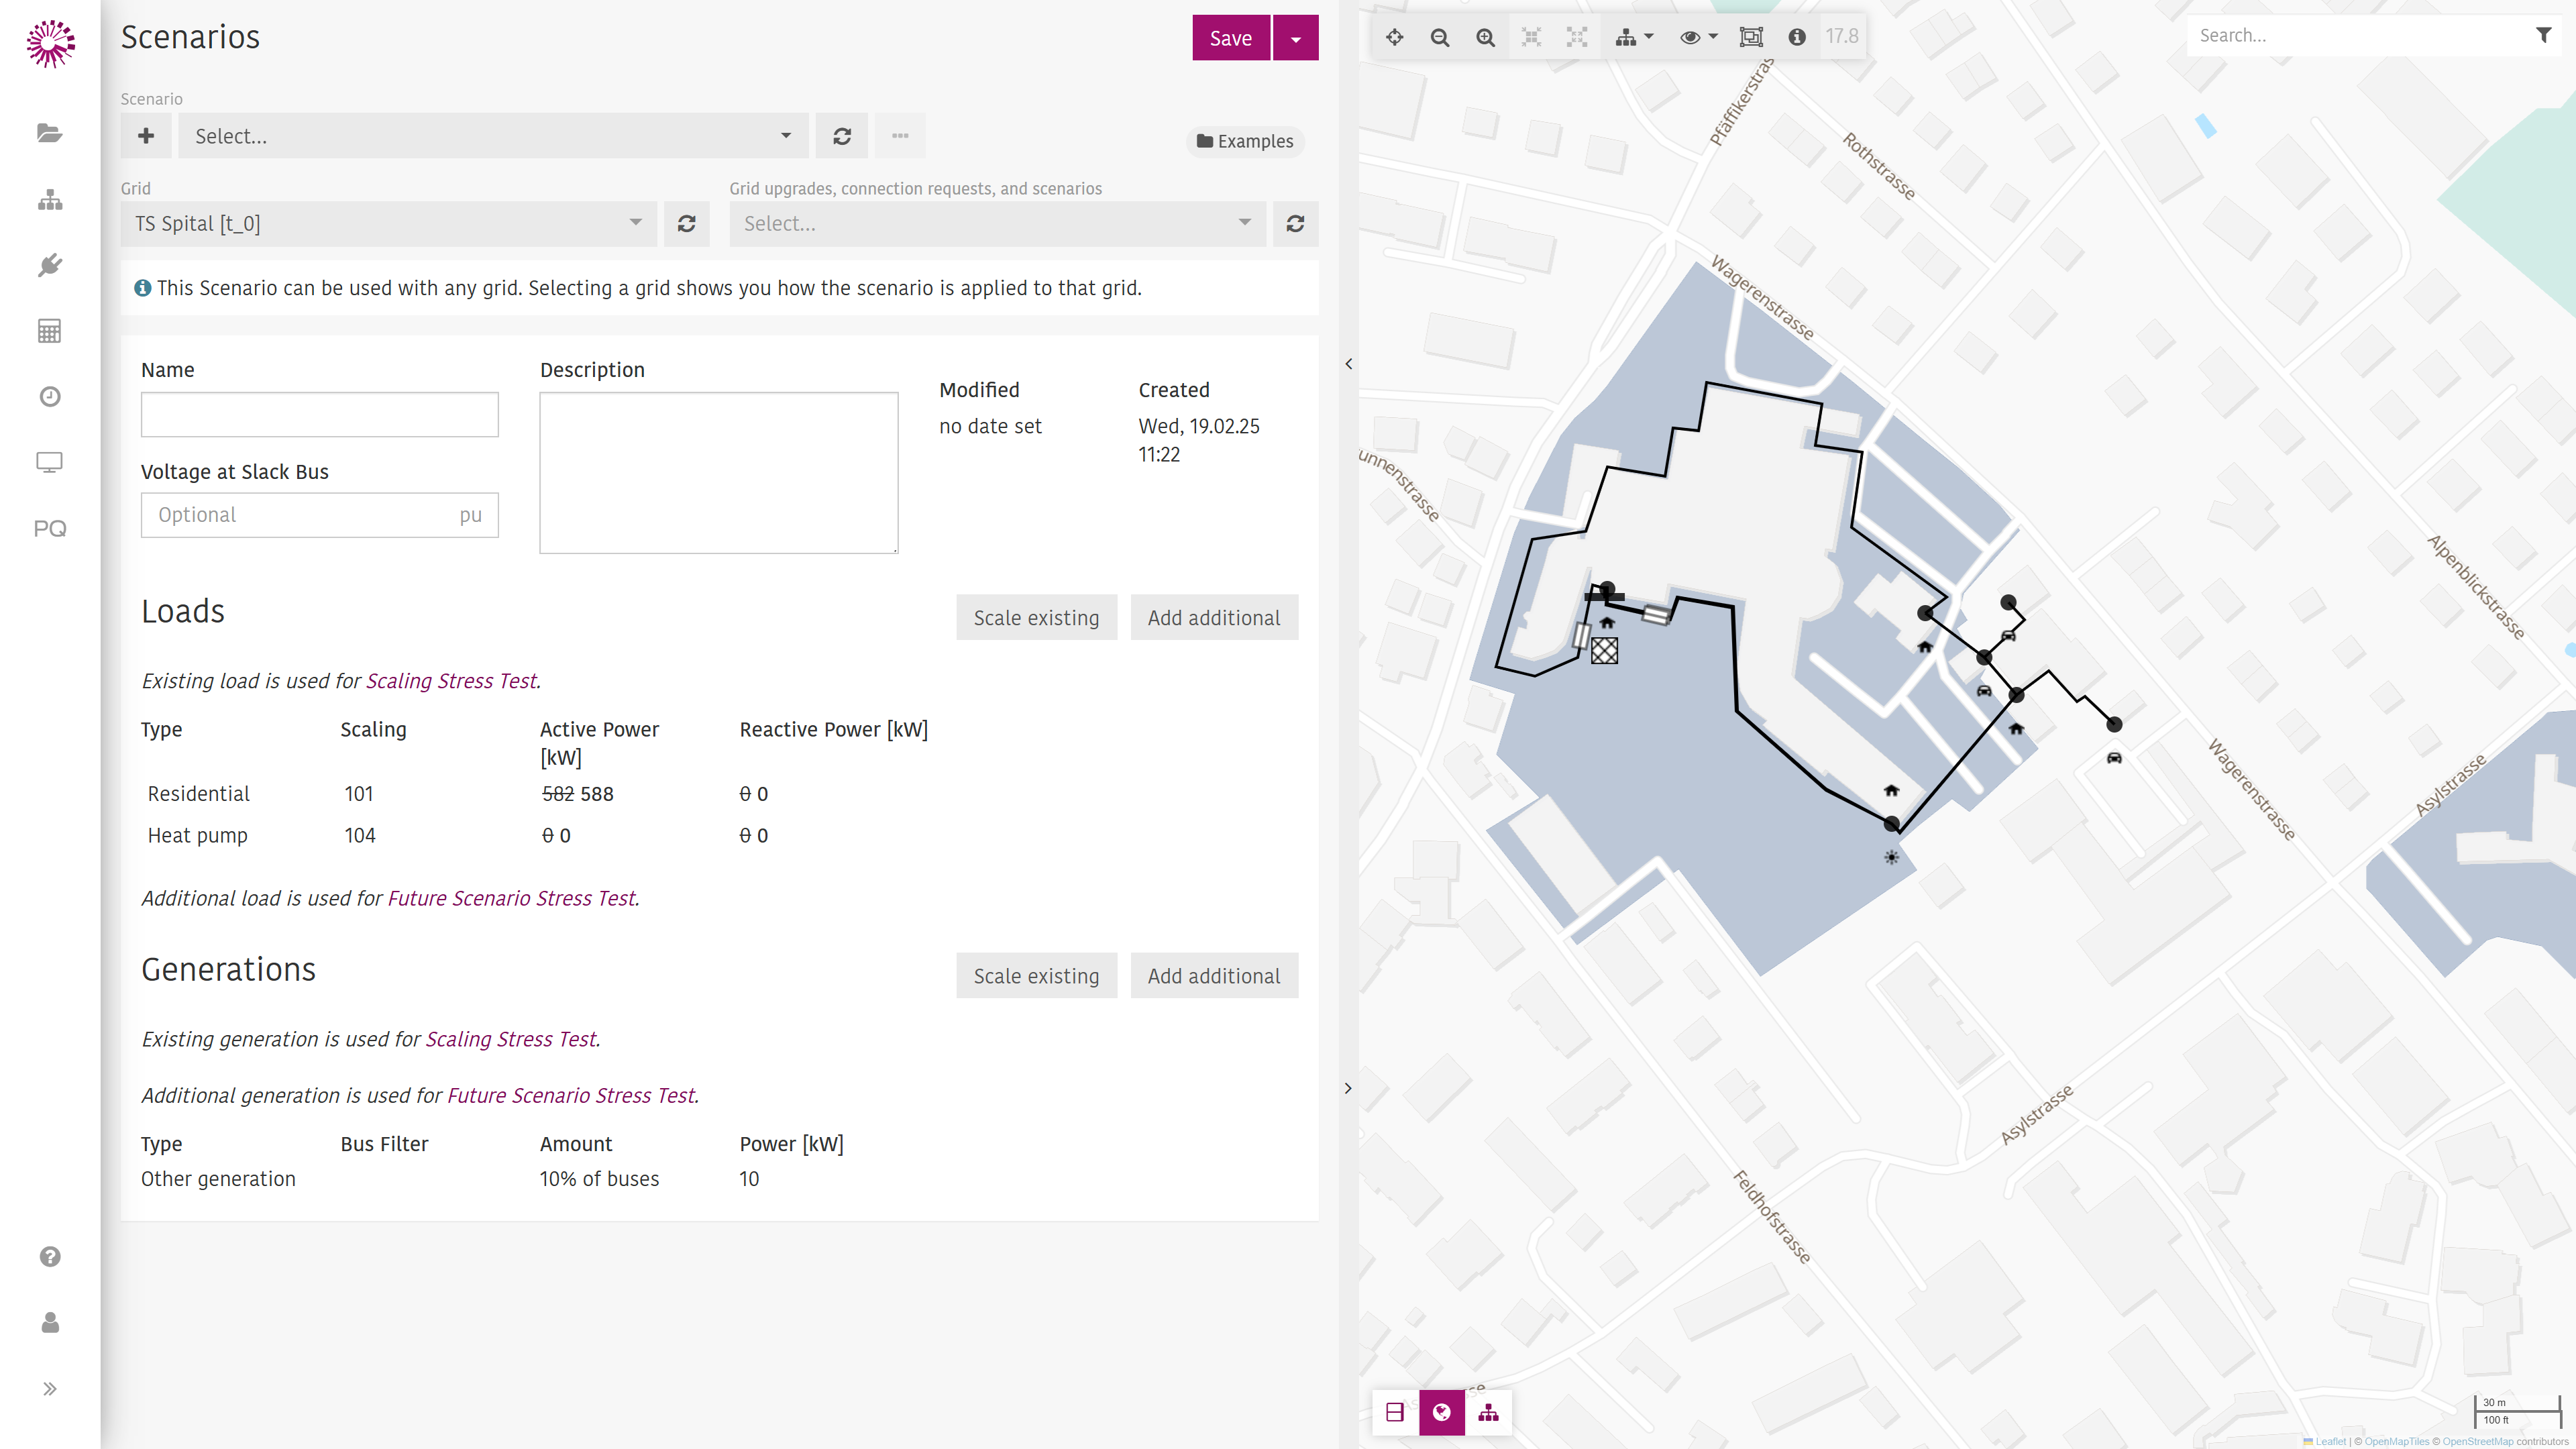This screenshot has height=1449, width=2576.
Task: Refresh grid upgrades and requests list
Action: [x=1295, y=224]
